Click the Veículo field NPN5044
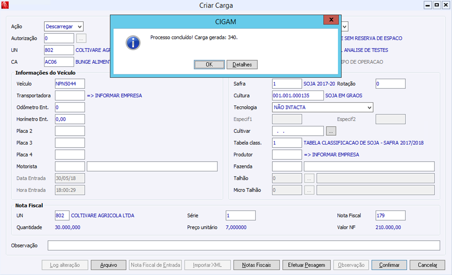This screenshot has width=452, height=275. coord(70,83)
